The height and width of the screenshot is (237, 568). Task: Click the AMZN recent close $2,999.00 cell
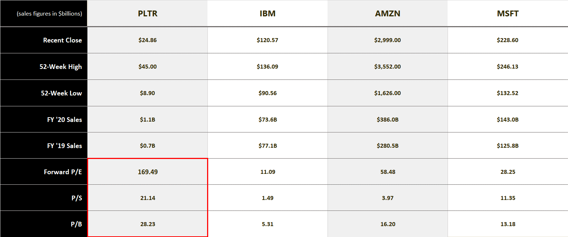pos(387,40)
